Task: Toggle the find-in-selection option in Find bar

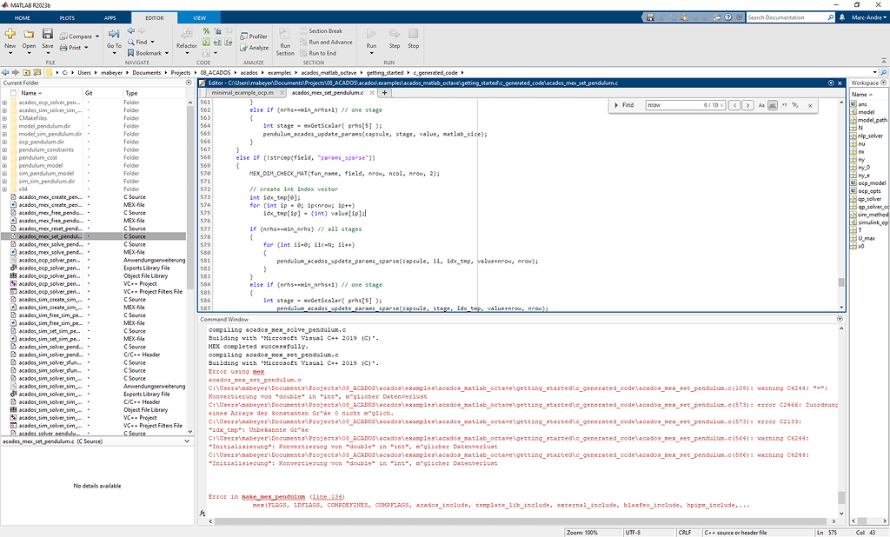Action: (794, 105)
